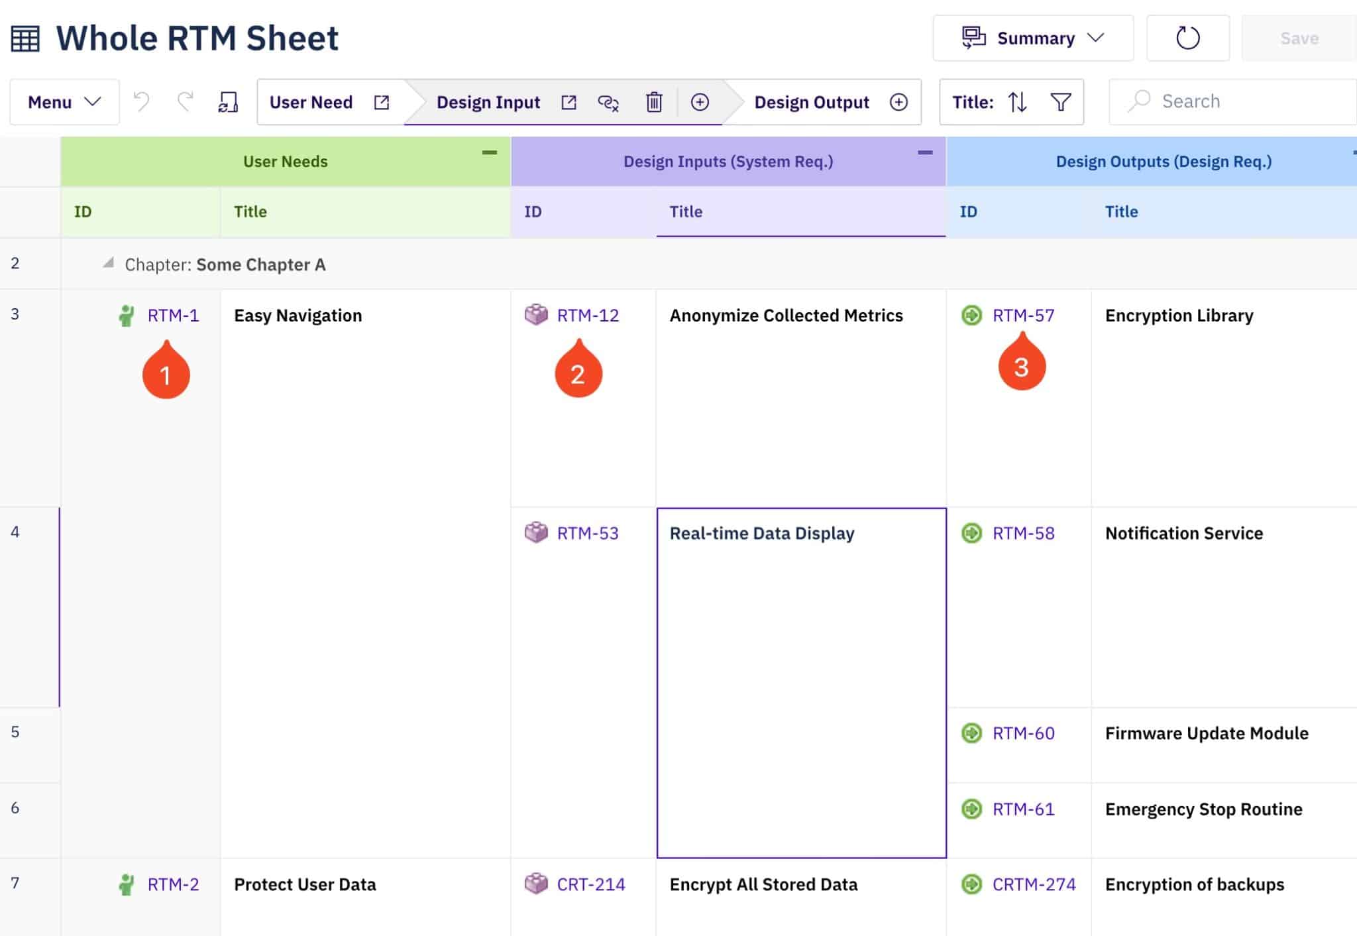Click the redo arrow icon
Viewport: 1357px width, 936px height.
[184, 101]
